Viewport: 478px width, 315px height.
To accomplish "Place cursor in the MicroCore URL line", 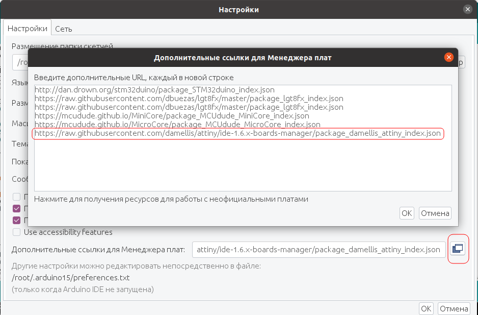I will 177,125.
